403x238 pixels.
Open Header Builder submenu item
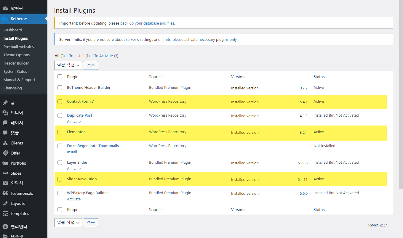point(16,63)
